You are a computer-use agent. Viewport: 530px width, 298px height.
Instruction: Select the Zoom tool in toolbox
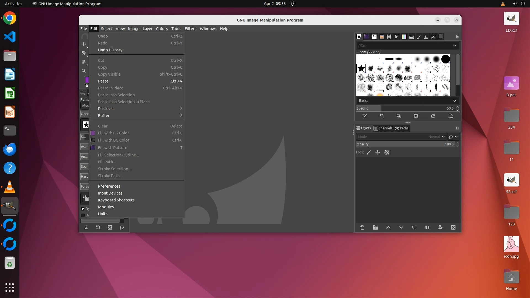(84, 71)
